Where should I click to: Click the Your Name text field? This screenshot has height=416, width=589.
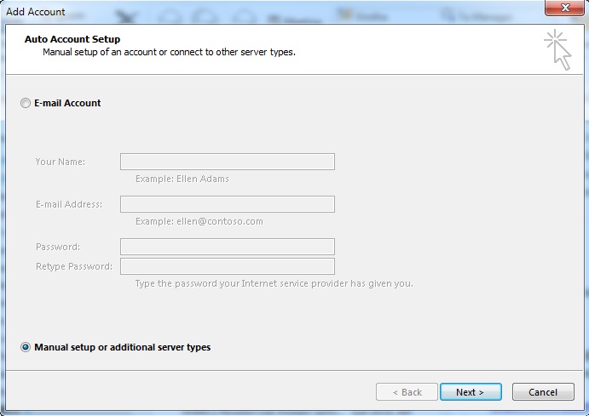pyautogui.click(x=228, y=162)
